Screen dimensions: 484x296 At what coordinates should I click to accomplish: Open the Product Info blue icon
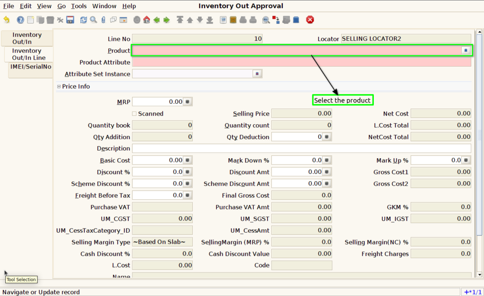point(296,20)
